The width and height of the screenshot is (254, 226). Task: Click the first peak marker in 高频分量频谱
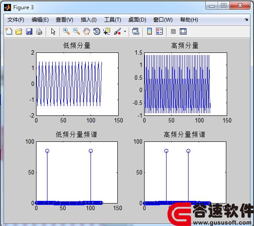pos(166,151)
